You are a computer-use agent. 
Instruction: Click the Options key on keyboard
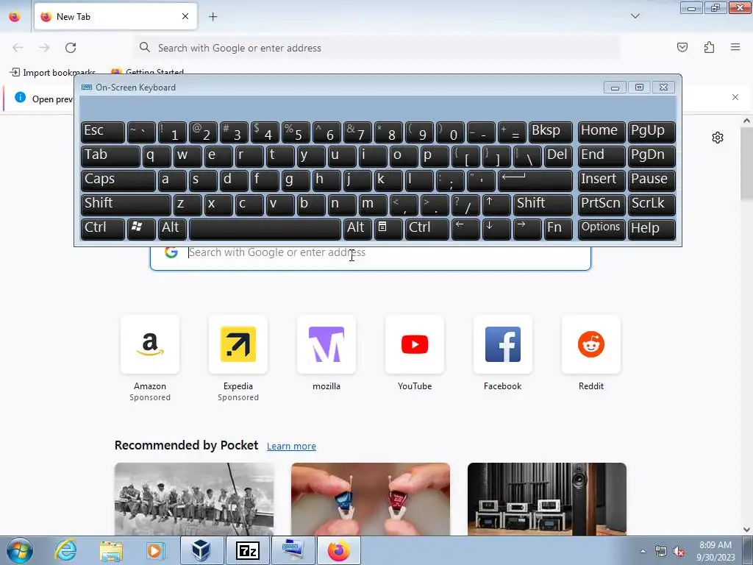pos(602,229)
